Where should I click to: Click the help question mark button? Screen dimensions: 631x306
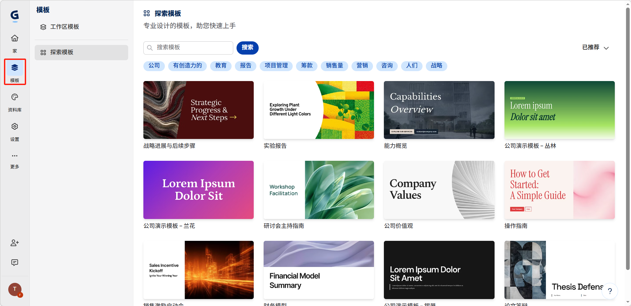pos(610,291)
